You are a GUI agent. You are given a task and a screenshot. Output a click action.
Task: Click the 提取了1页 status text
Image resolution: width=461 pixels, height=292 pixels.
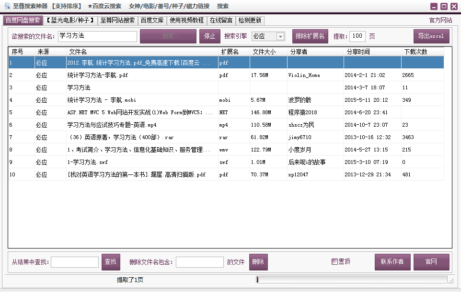tap(130, 280)
